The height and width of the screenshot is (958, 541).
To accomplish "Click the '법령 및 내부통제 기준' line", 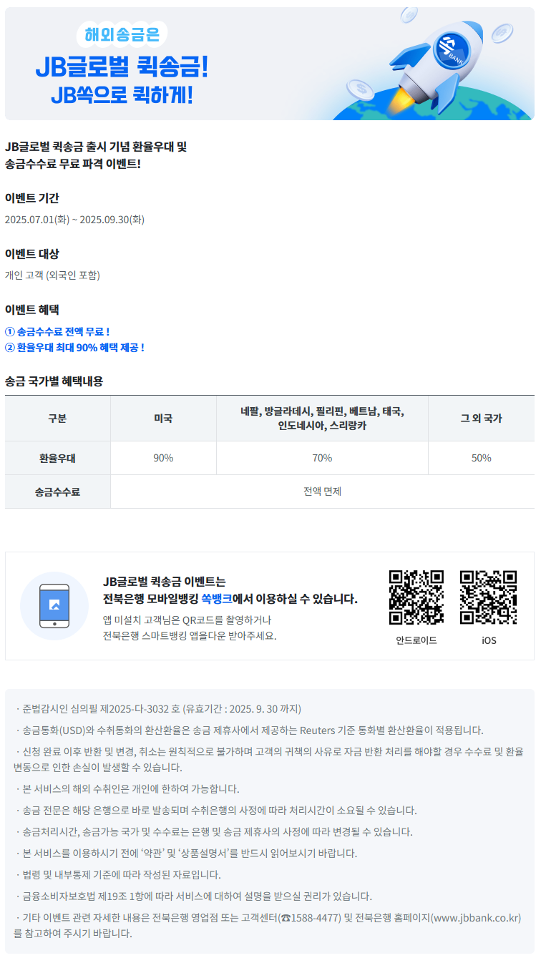I will [x=118, y=875].
